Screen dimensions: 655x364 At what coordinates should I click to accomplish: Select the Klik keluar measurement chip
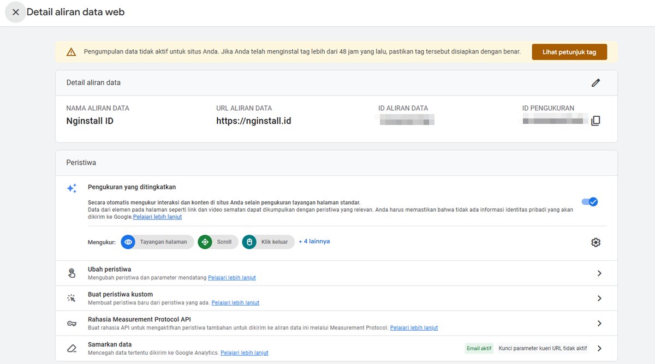pos(268,242)
